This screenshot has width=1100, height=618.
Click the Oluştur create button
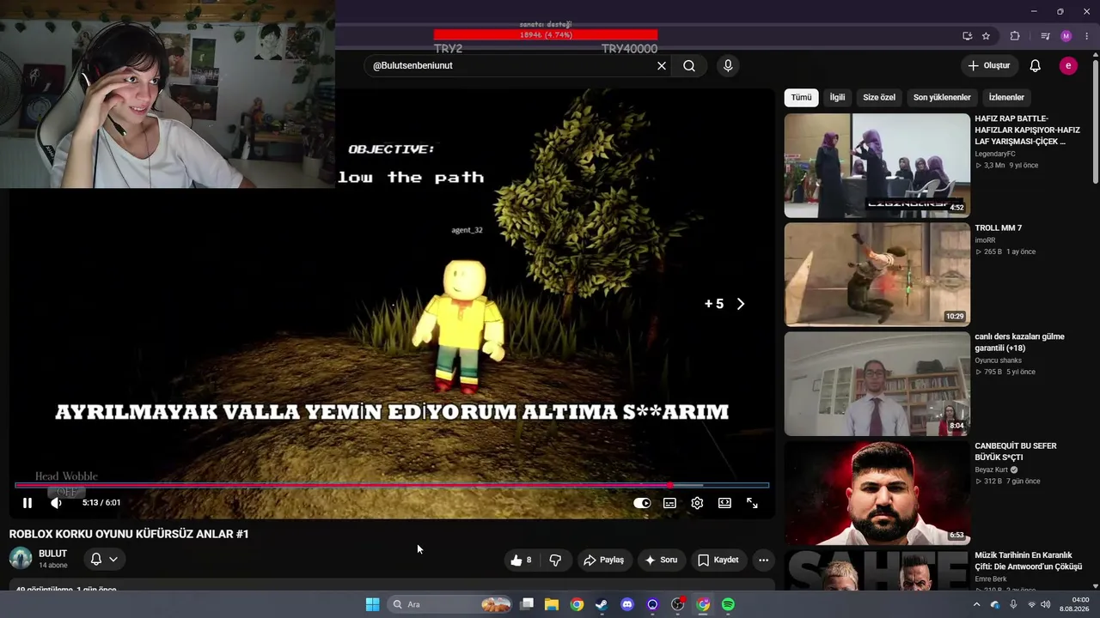(x=989, y=66)
